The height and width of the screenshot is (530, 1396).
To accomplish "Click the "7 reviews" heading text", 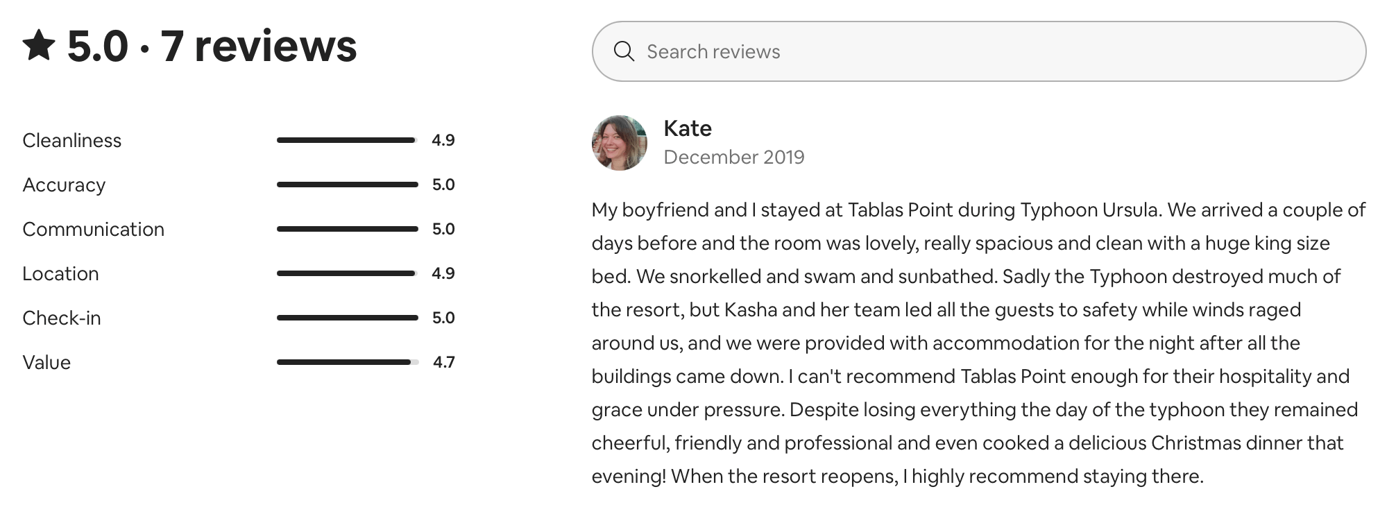I will pyautogui.click(x=258, y=46).
